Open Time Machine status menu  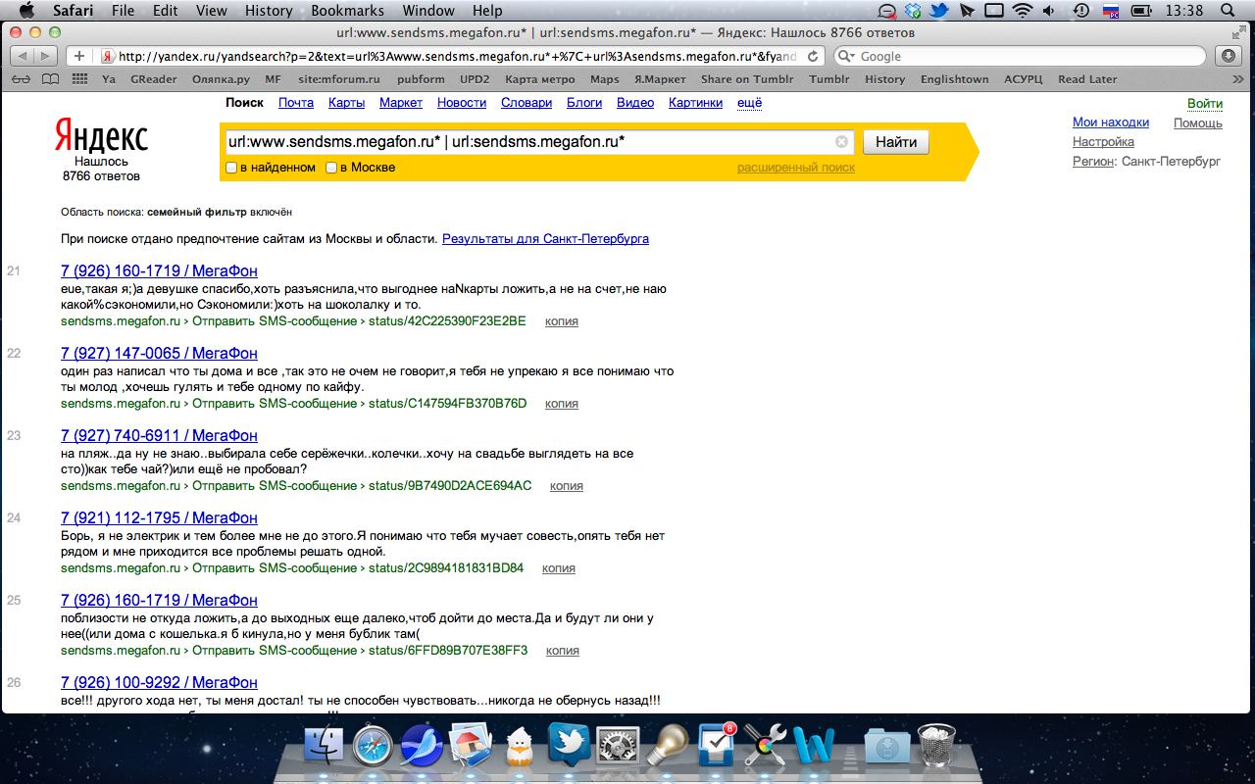(1080, 11)
